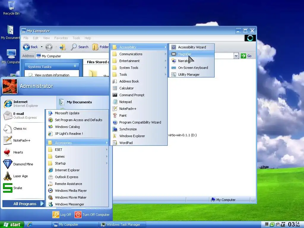Viewport: 304px width, 228px height.
Task: Click the taskbar clock
Action: pos(294,224)
